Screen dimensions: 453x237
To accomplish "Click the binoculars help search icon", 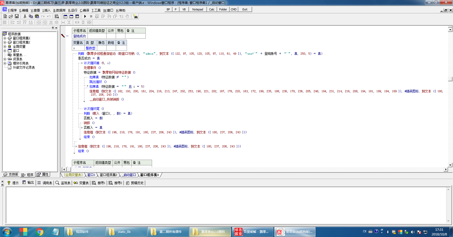I will point(135,16).
